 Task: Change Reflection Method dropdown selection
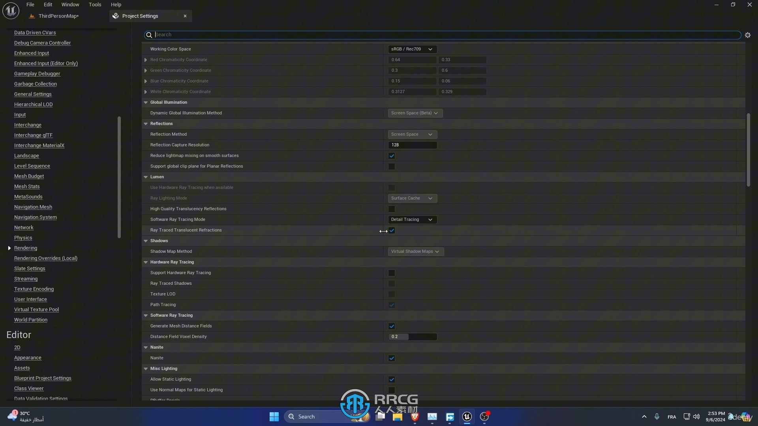click(x=412, y=134)
